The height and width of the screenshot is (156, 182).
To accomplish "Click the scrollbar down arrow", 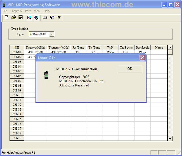I will click(170, 139).
